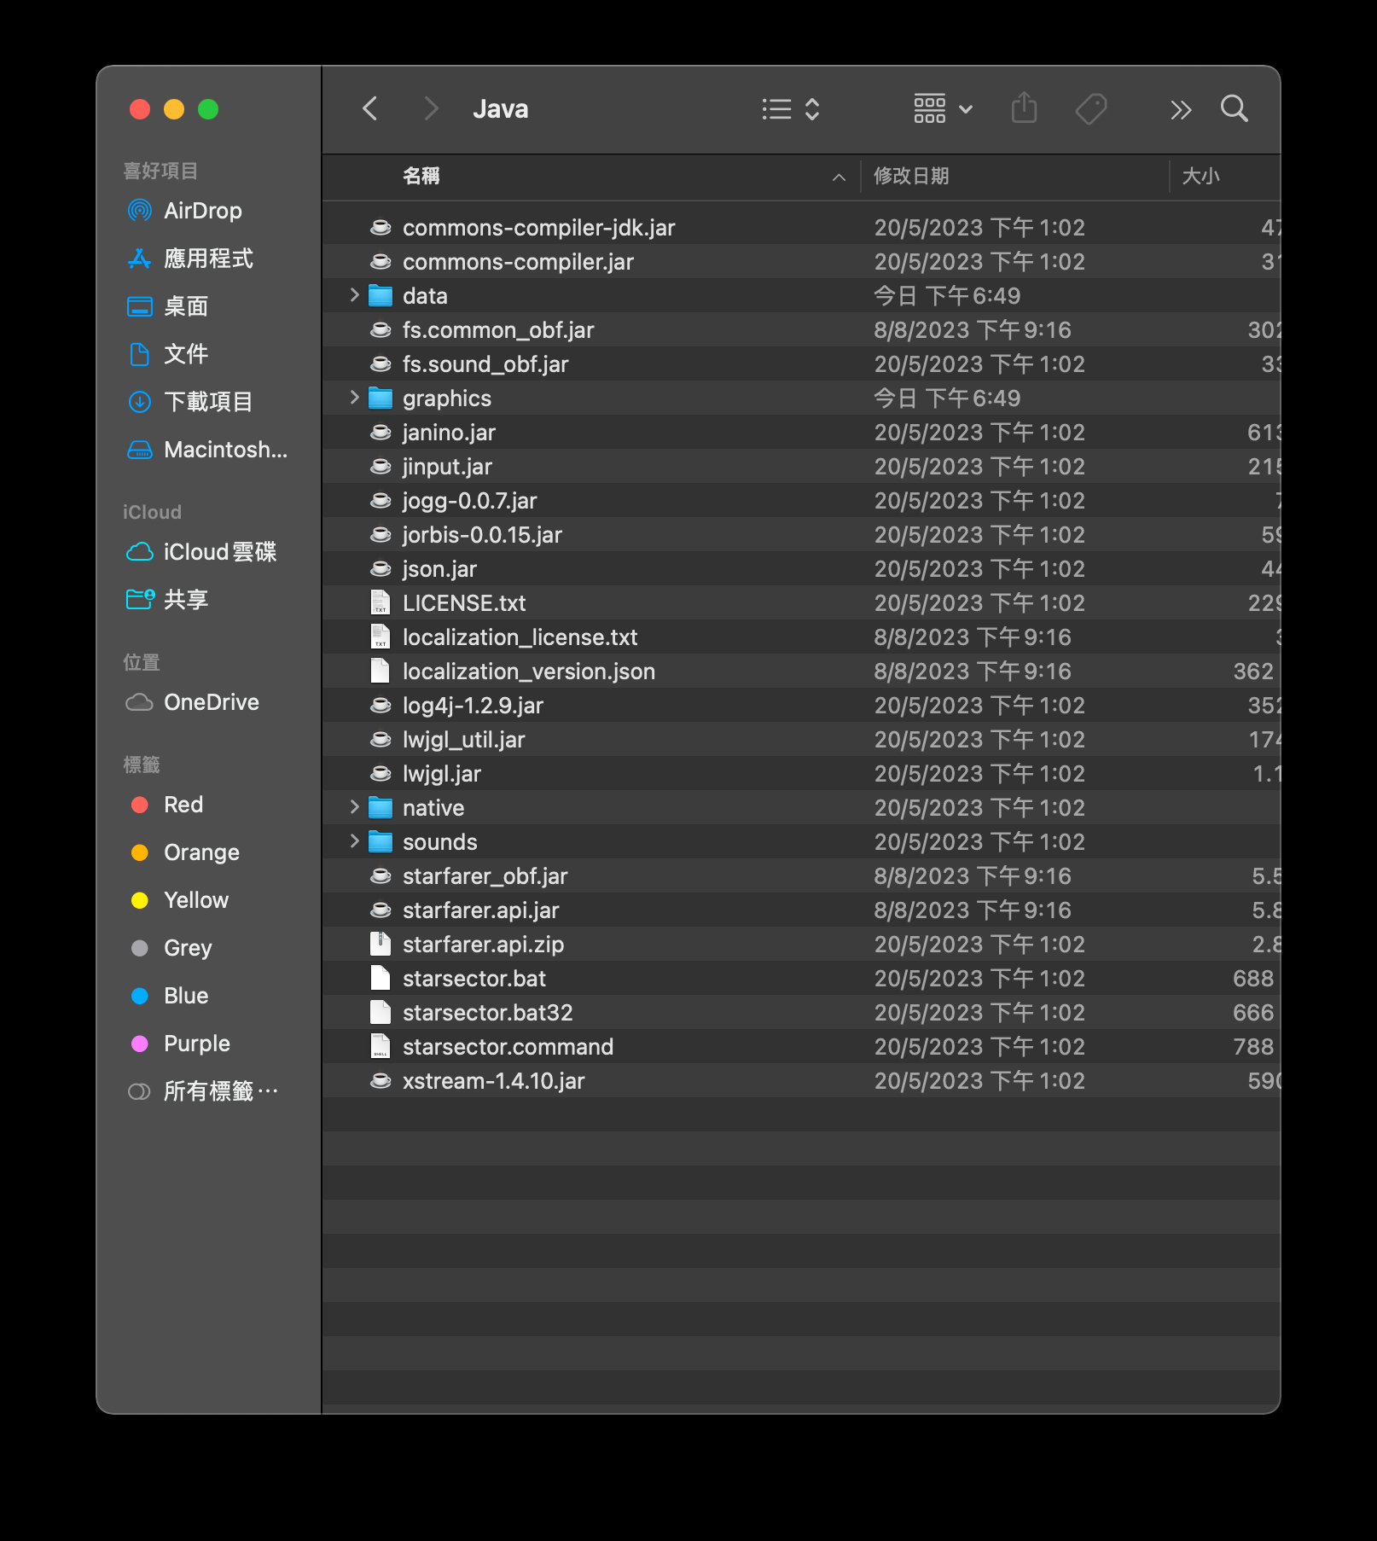Expand the data folder
Screen dimensions: 1377x1541
point(355,295)
